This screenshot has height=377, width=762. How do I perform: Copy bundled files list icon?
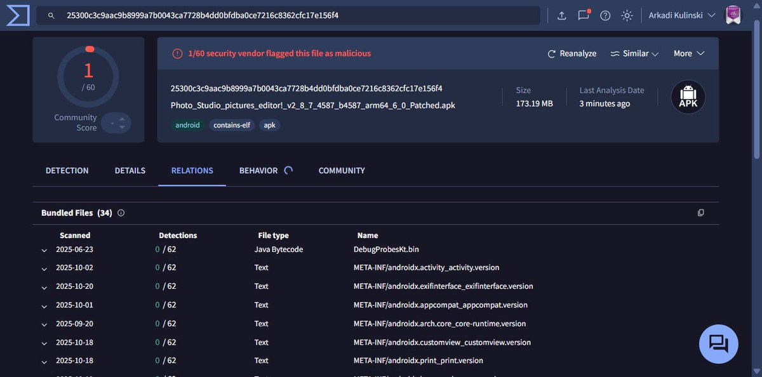point(701,213)
